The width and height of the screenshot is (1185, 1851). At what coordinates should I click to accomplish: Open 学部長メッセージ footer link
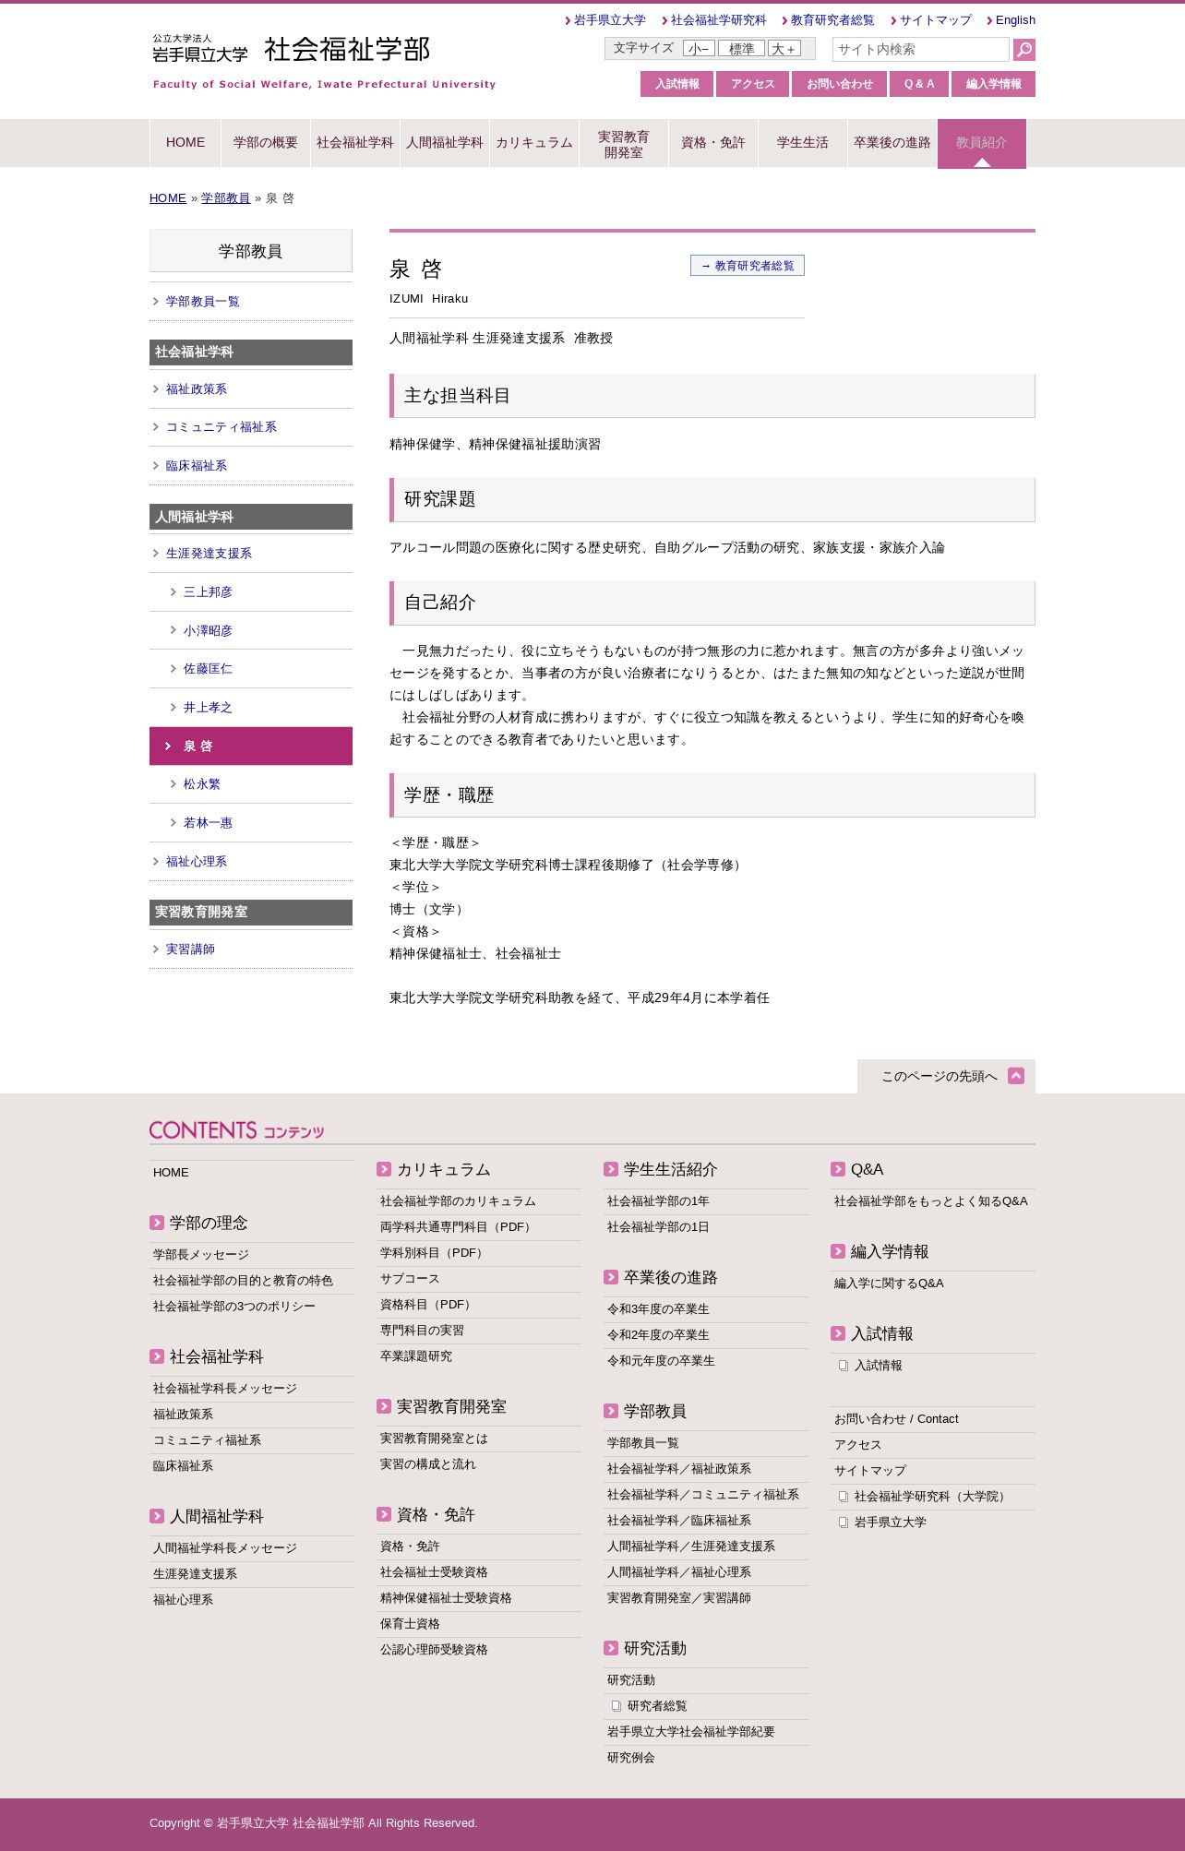[201, 1255]
